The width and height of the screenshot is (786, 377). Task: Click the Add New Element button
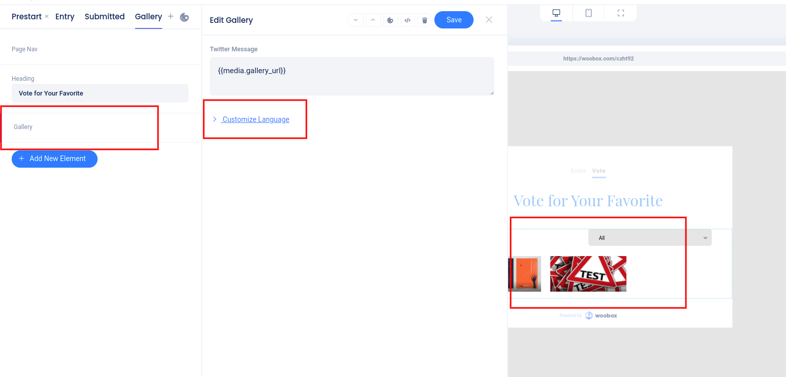point(54,159)
